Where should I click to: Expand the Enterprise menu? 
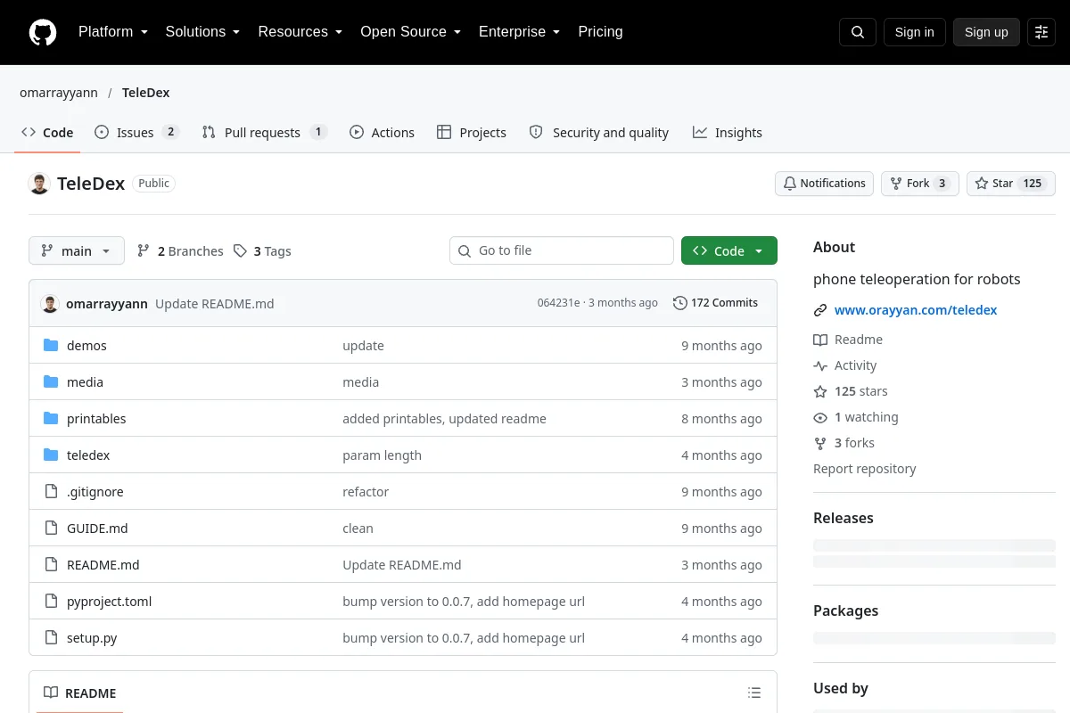(x=519, y=32)
